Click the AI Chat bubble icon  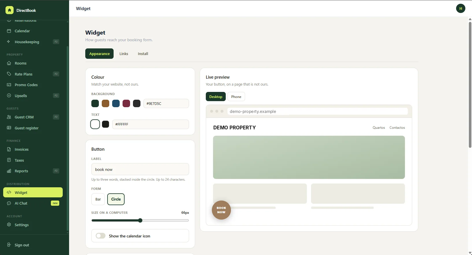[9, 203]
